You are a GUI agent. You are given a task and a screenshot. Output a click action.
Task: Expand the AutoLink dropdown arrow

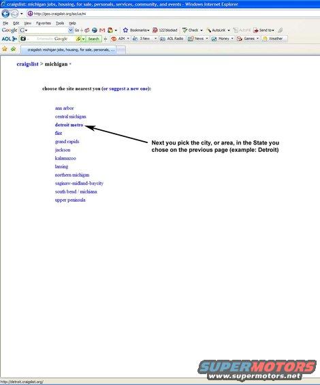[x=229, y=31]
